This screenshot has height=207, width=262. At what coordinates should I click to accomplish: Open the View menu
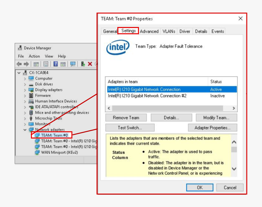[x=49, y=56]
